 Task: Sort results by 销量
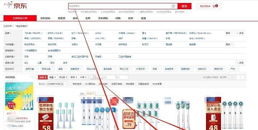click(52, 77)
